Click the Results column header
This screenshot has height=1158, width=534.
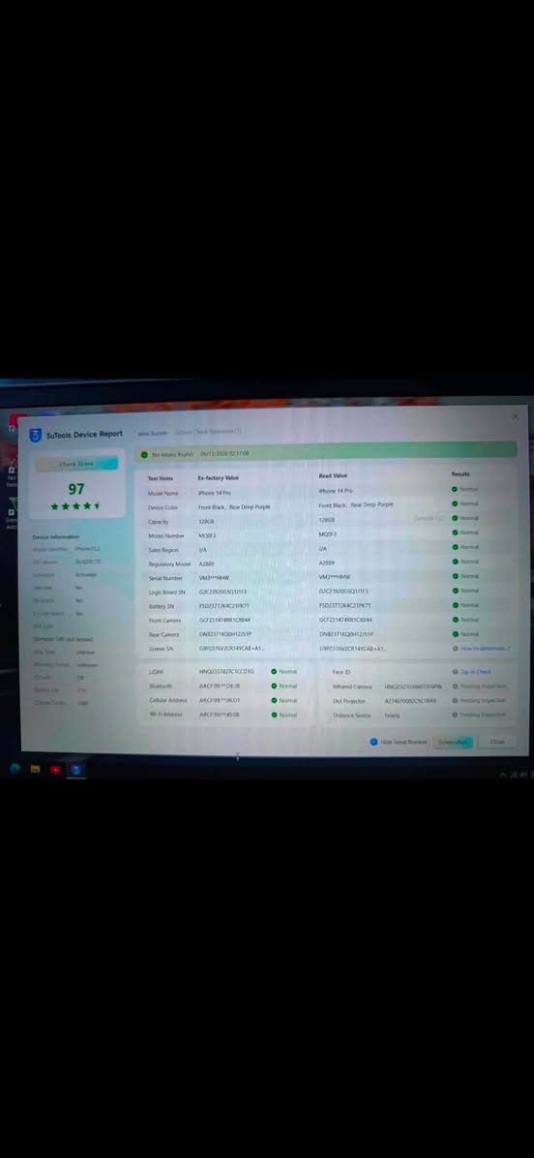click(x=460, y=474)
